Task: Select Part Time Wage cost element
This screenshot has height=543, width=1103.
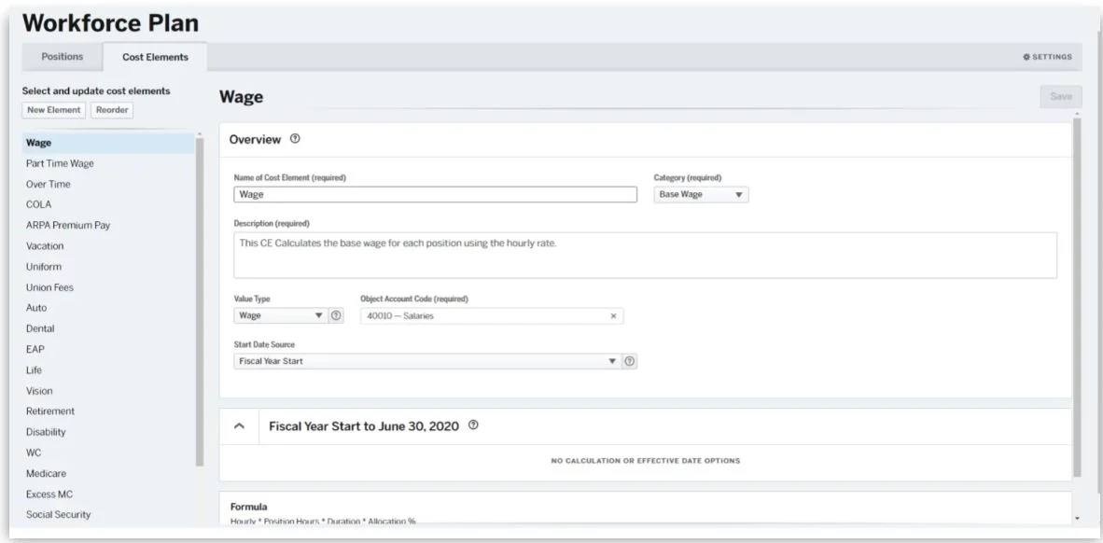Action: click(61, 163)
